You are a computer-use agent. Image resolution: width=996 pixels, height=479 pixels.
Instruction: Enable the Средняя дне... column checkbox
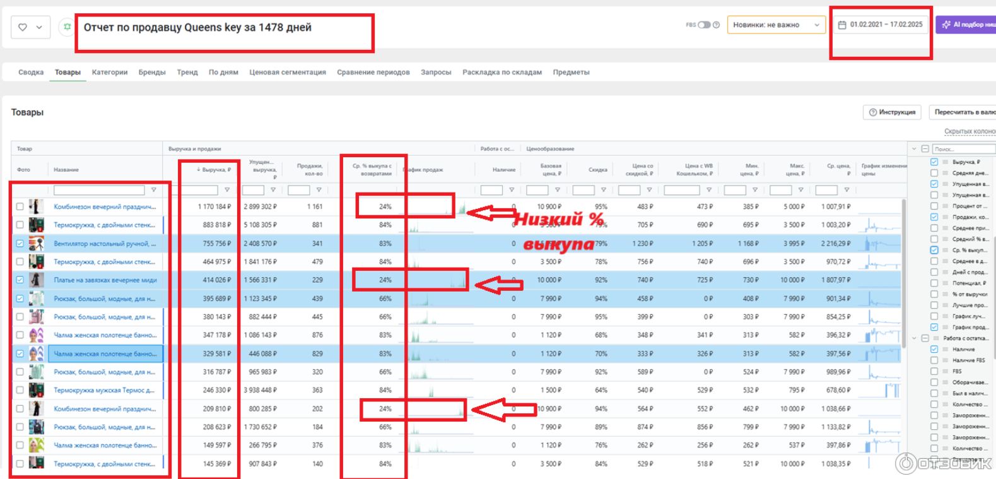pos(934,173)
